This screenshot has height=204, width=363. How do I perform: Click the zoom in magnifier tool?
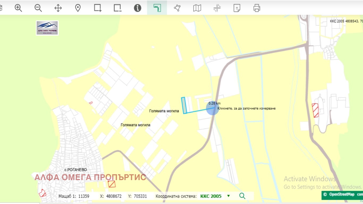point(18,8)
